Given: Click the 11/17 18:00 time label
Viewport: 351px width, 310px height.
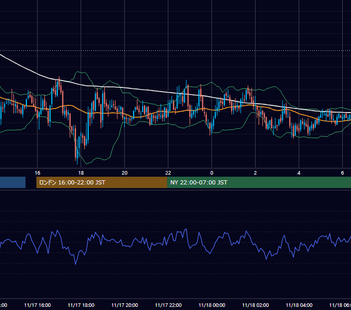Looking at the screenshot, I should (x=81, y=305).
